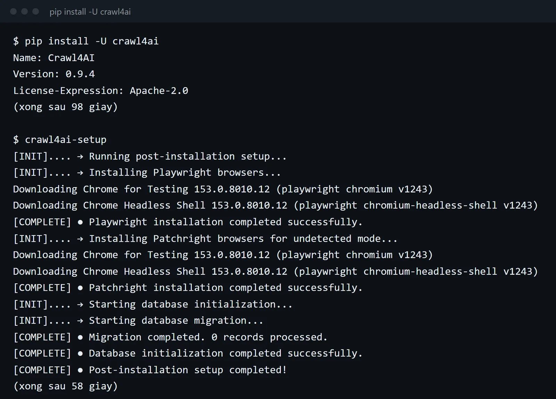
Task: Click the '(xong sau 98 giay)' line
Action: point(66,107)
